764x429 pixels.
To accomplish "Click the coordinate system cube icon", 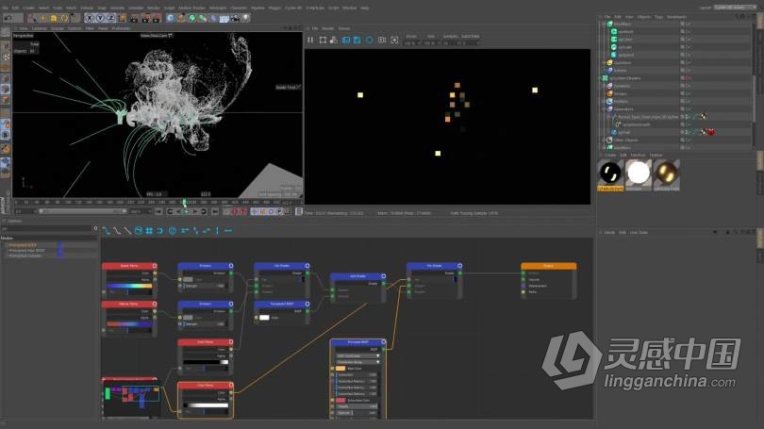I will (122, 18).
